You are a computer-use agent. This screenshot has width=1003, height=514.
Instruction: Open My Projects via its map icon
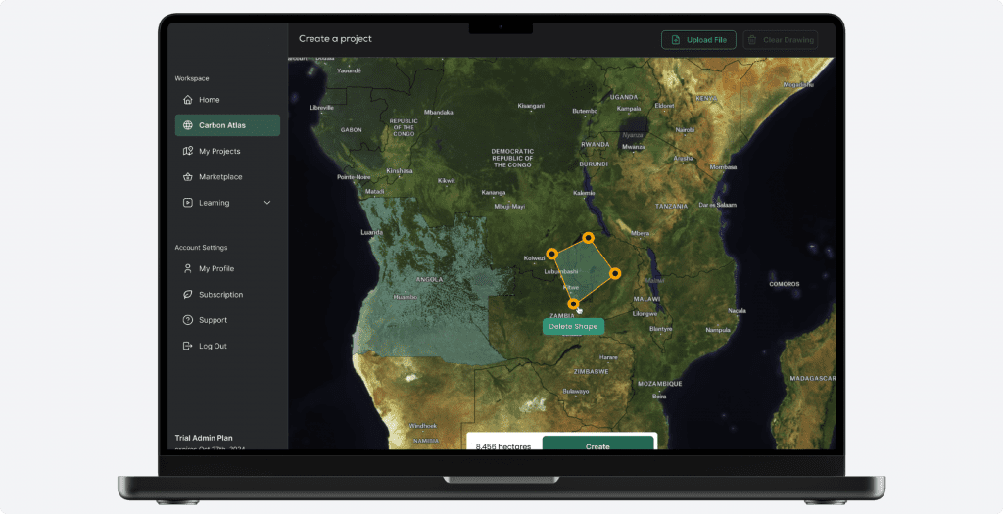(x=187, y=151)
